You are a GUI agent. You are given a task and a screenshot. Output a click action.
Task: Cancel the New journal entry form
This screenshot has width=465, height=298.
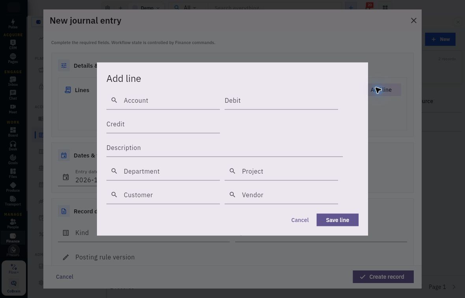[64, 277]
